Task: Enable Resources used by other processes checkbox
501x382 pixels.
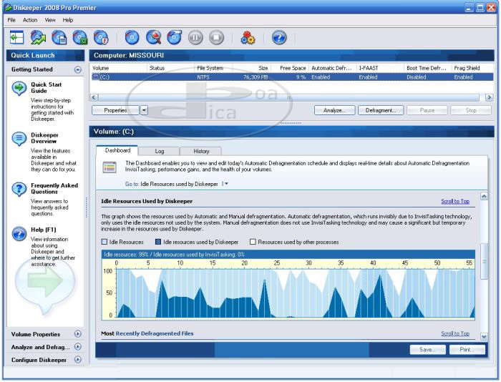Action: (253, 242)
